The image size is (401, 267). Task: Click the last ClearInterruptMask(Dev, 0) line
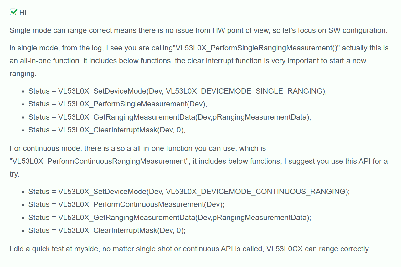107,230
